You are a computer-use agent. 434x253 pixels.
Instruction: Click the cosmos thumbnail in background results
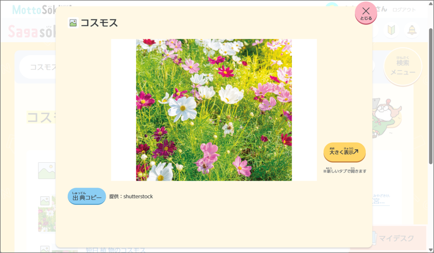click(47, 214)
